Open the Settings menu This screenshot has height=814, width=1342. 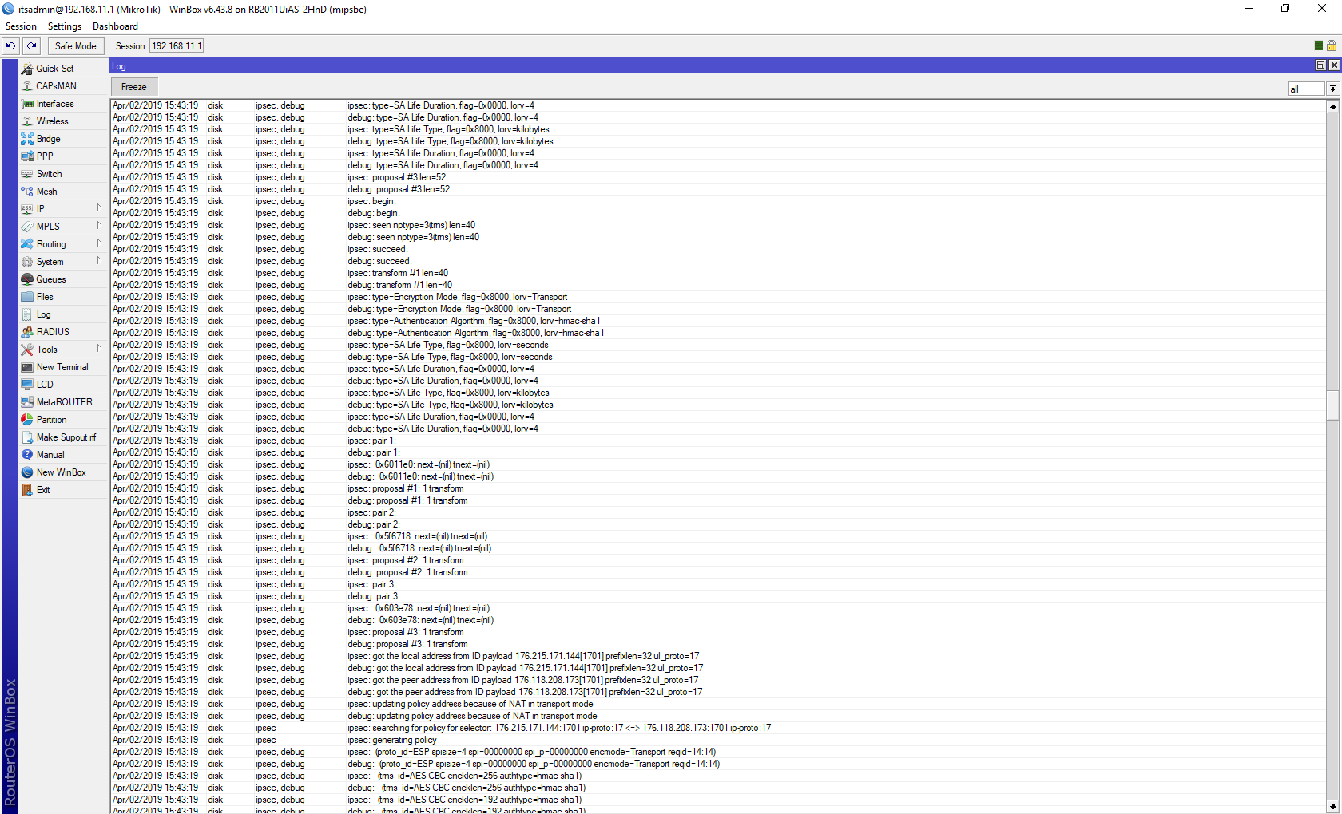click(65, 26)
